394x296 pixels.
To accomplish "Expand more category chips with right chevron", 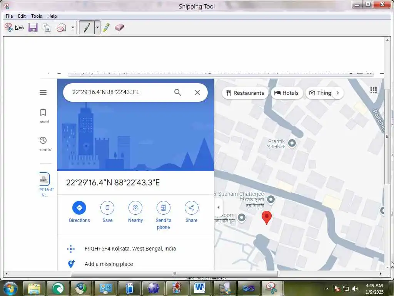I will (x=338, y=93).
